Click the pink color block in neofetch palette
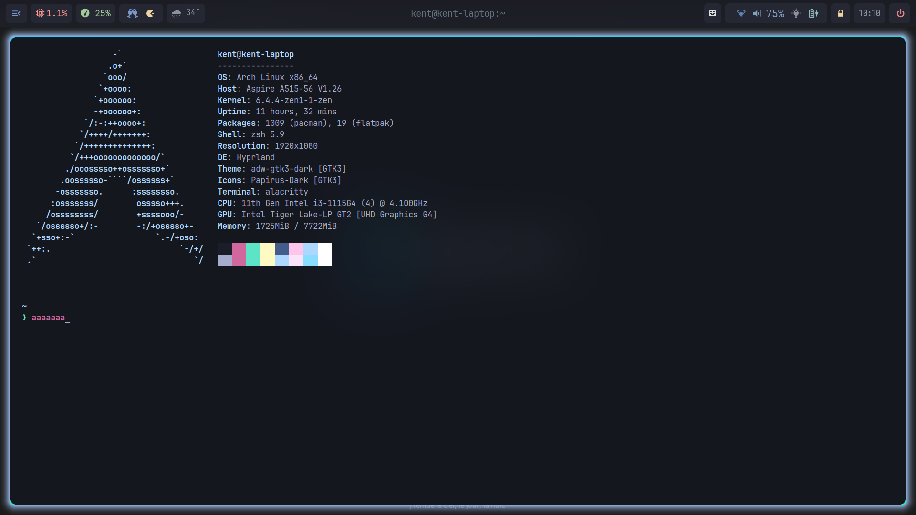The width and height of the screenshot is (916, 515). (239, 254)
